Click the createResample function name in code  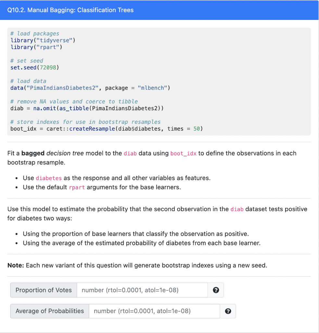[93, 128]
